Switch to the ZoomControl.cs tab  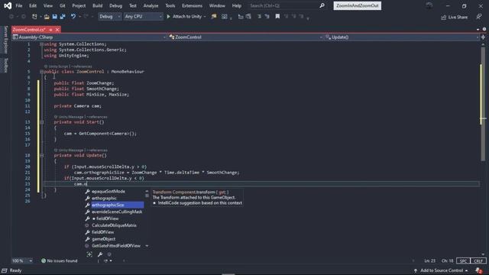point(29,30)
